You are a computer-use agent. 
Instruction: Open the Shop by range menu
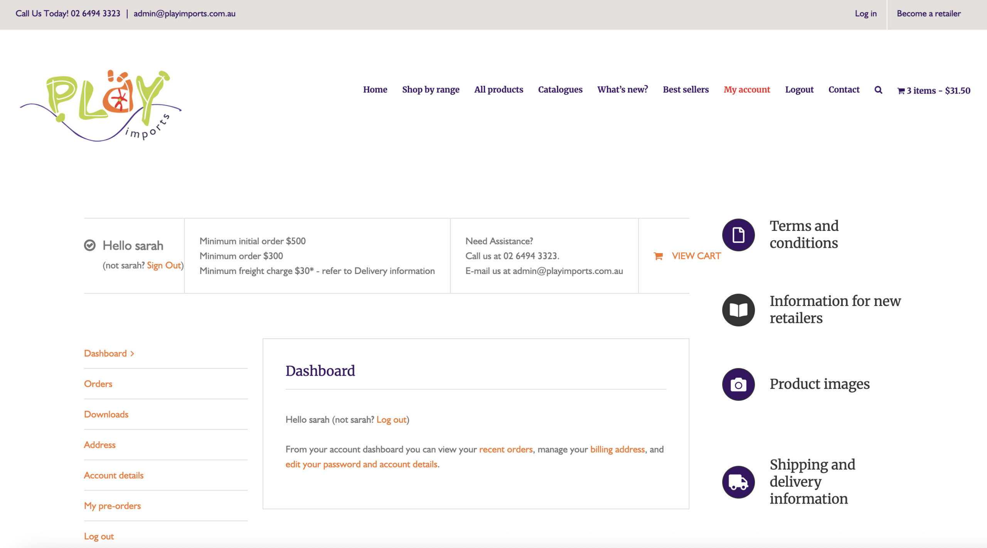click(430, 89)
